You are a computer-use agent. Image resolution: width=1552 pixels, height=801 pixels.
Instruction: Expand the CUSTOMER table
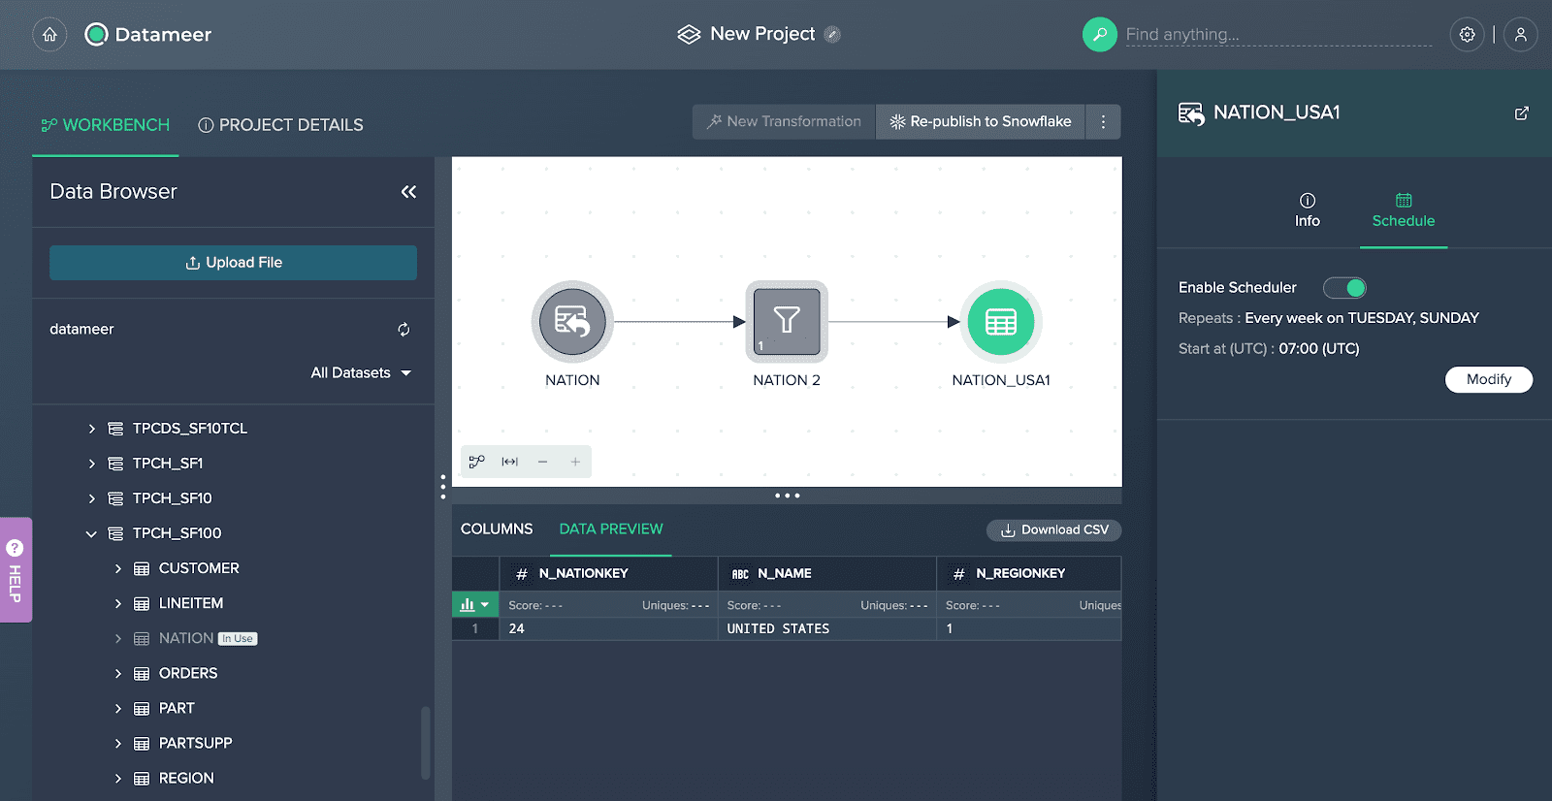118,568
